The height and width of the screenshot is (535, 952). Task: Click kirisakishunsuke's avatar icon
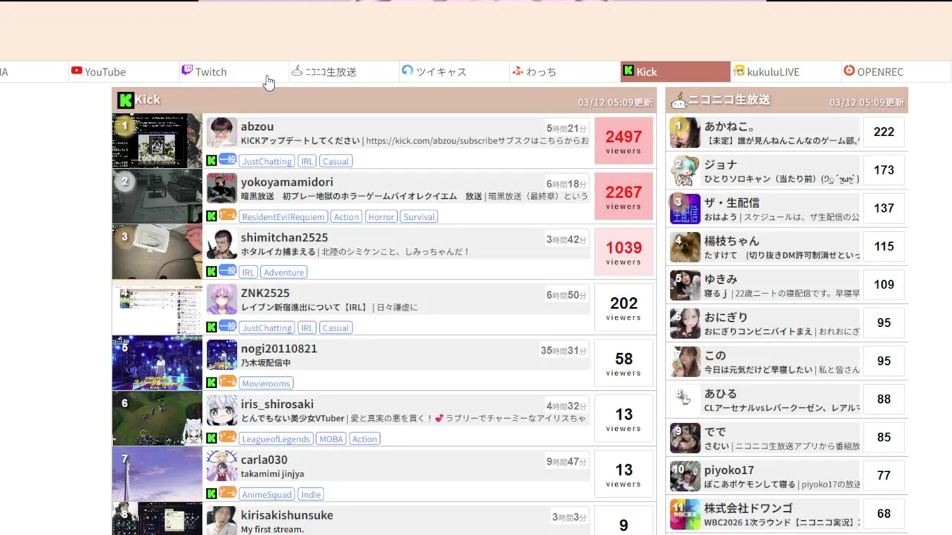tap(222, 521)
